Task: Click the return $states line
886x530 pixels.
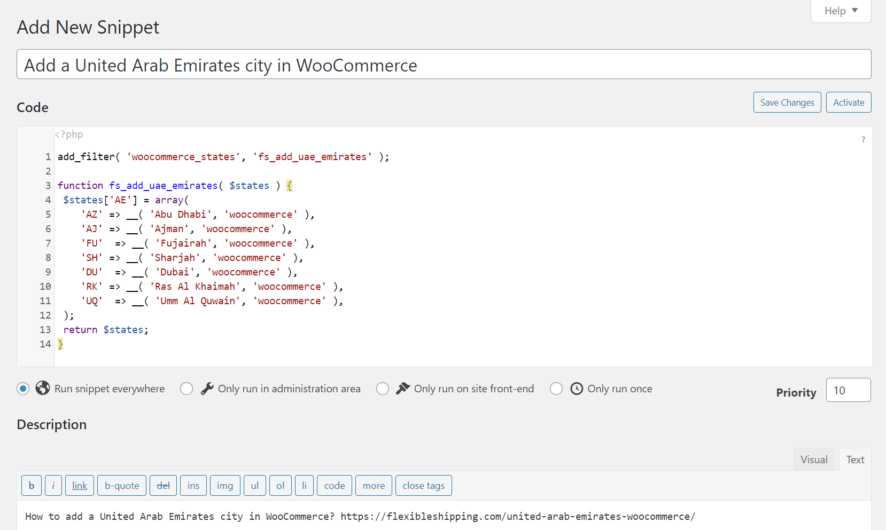Action: click(x=106, y=330)
